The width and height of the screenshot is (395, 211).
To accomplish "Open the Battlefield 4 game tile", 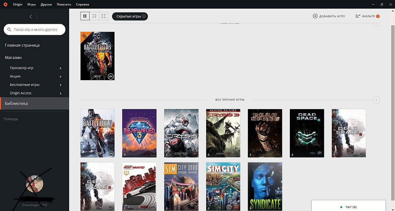I will 98,133.
